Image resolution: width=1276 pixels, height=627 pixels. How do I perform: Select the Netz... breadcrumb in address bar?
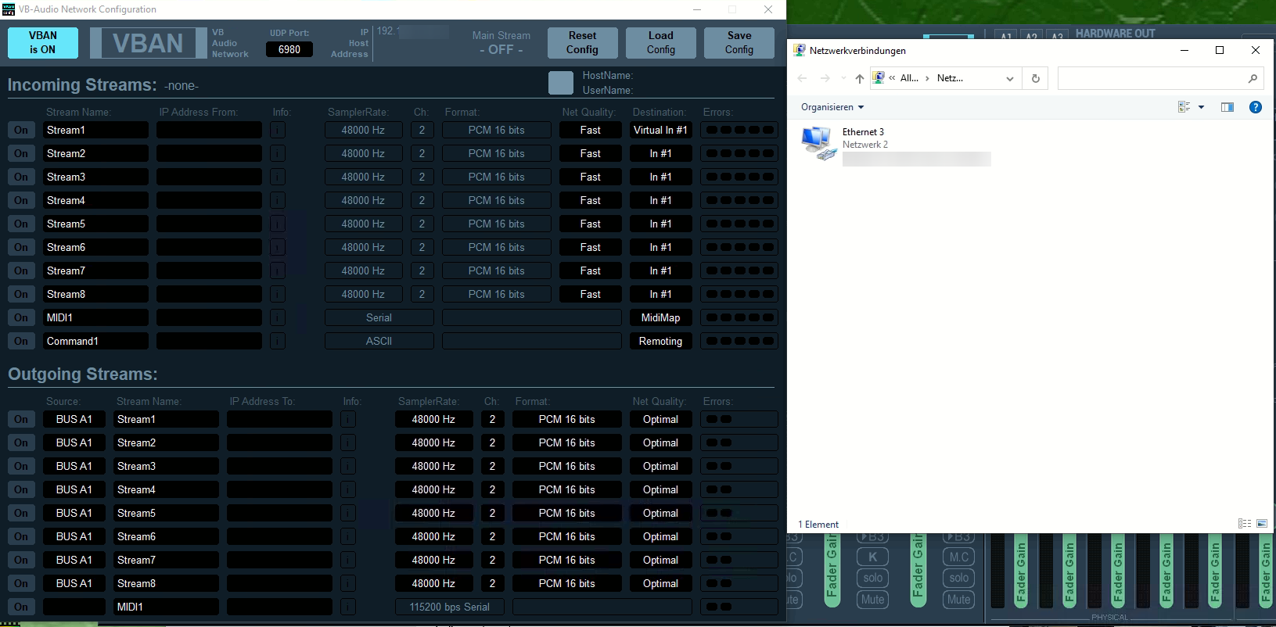[x=950, y=78]
